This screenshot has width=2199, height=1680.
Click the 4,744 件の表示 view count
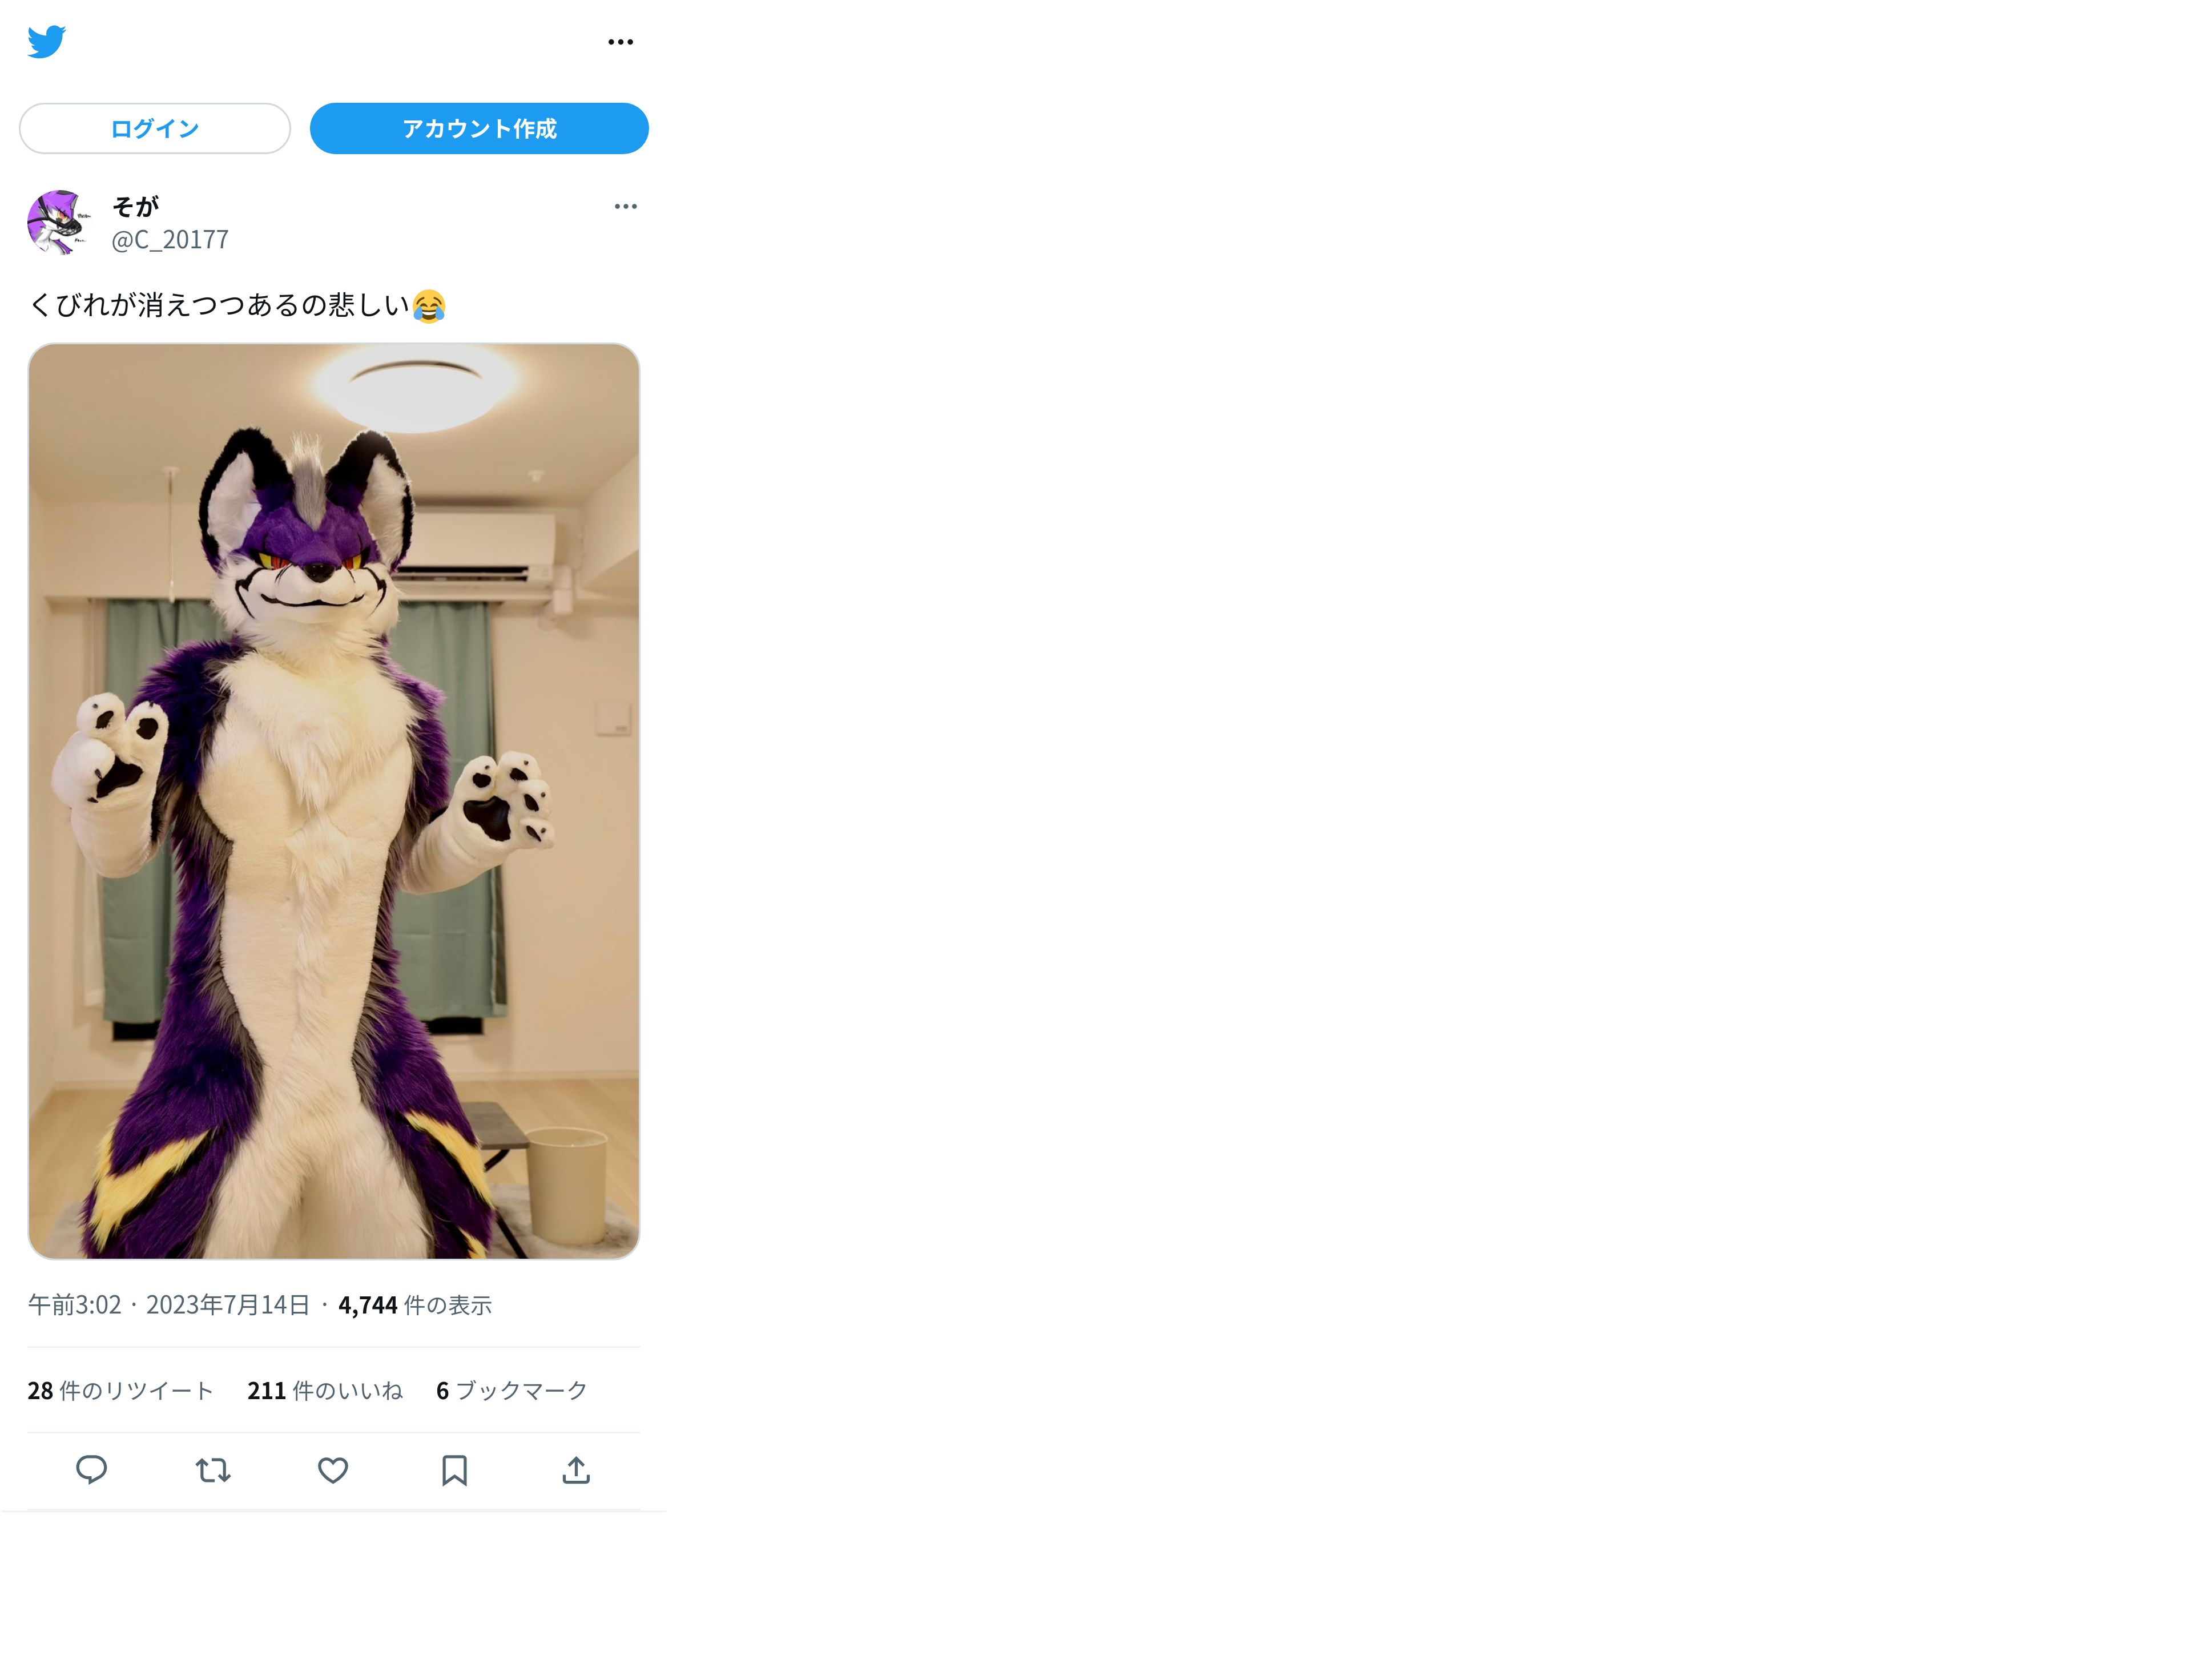pyautogui.click(x=415, y=1305)
